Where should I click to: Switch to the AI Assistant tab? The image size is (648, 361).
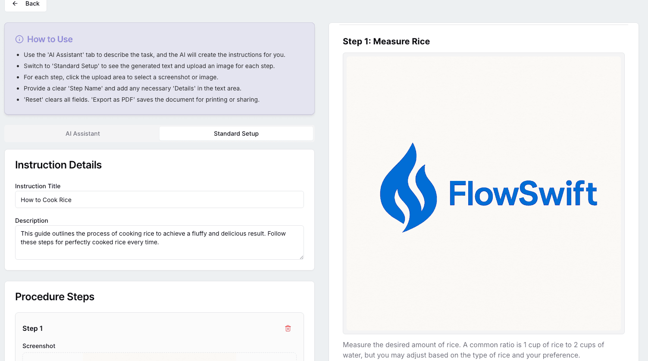(x=82, y=134)
